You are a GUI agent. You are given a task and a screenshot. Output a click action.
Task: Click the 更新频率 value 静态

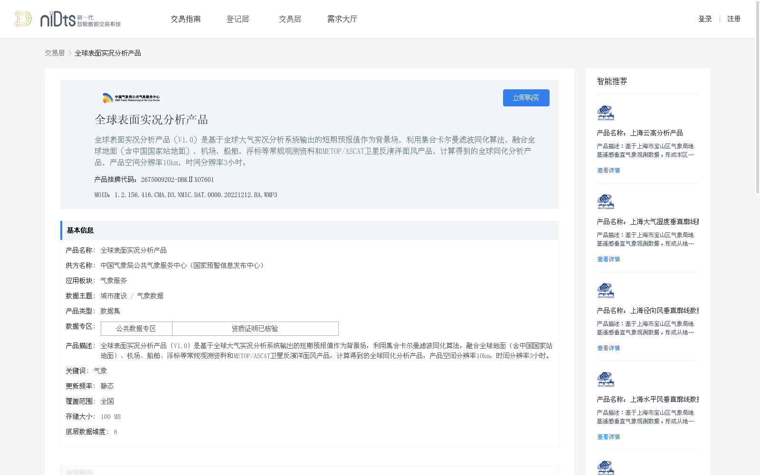click(x=107, y=386)
